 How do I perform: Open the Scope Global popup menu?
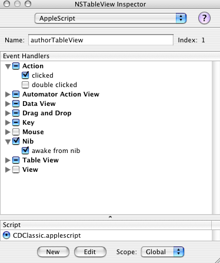[x=162, y=252]
